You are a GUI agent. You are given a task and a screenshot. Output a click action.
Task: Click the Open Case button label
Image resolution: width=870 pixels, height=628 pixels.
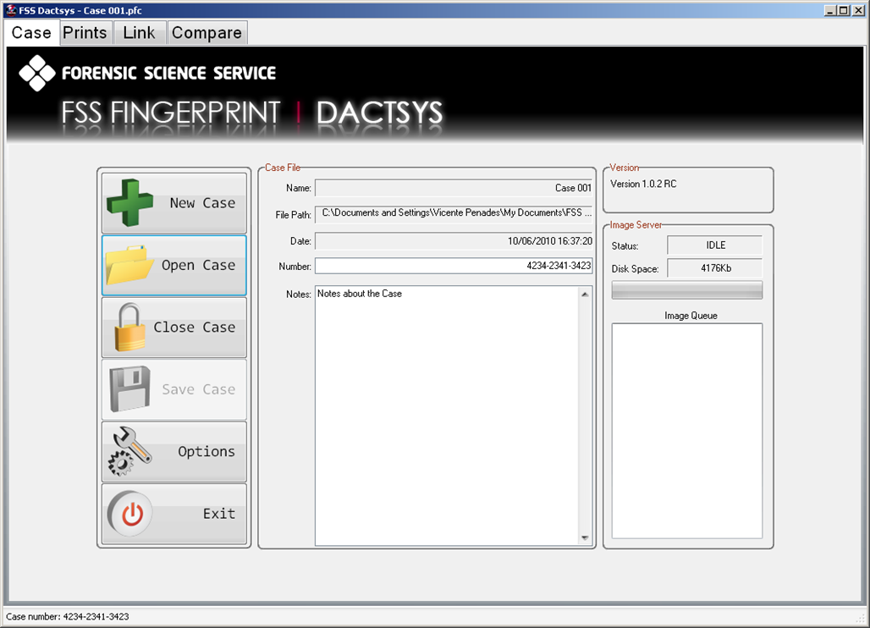pyautogui.click(x=199, y=265)
